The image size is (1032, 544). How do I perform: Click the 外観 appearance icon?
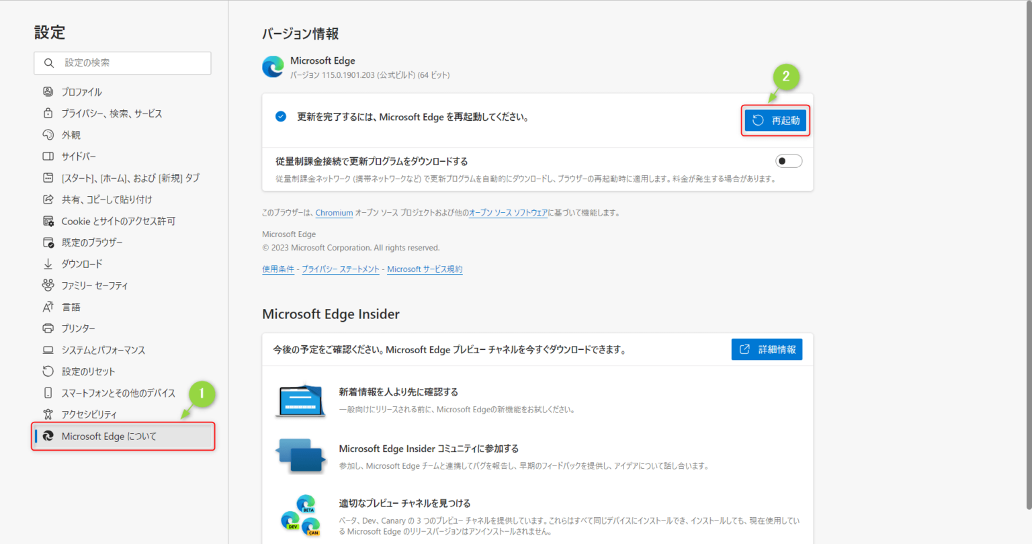47,134
